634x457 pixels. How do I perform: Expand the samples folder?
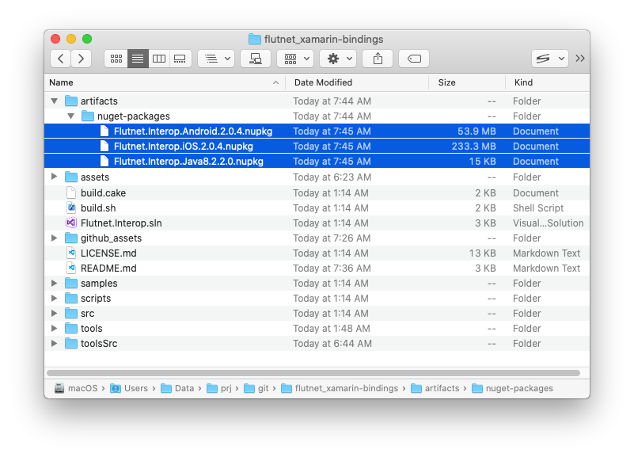pyautogui.click(x=54, y=283)
